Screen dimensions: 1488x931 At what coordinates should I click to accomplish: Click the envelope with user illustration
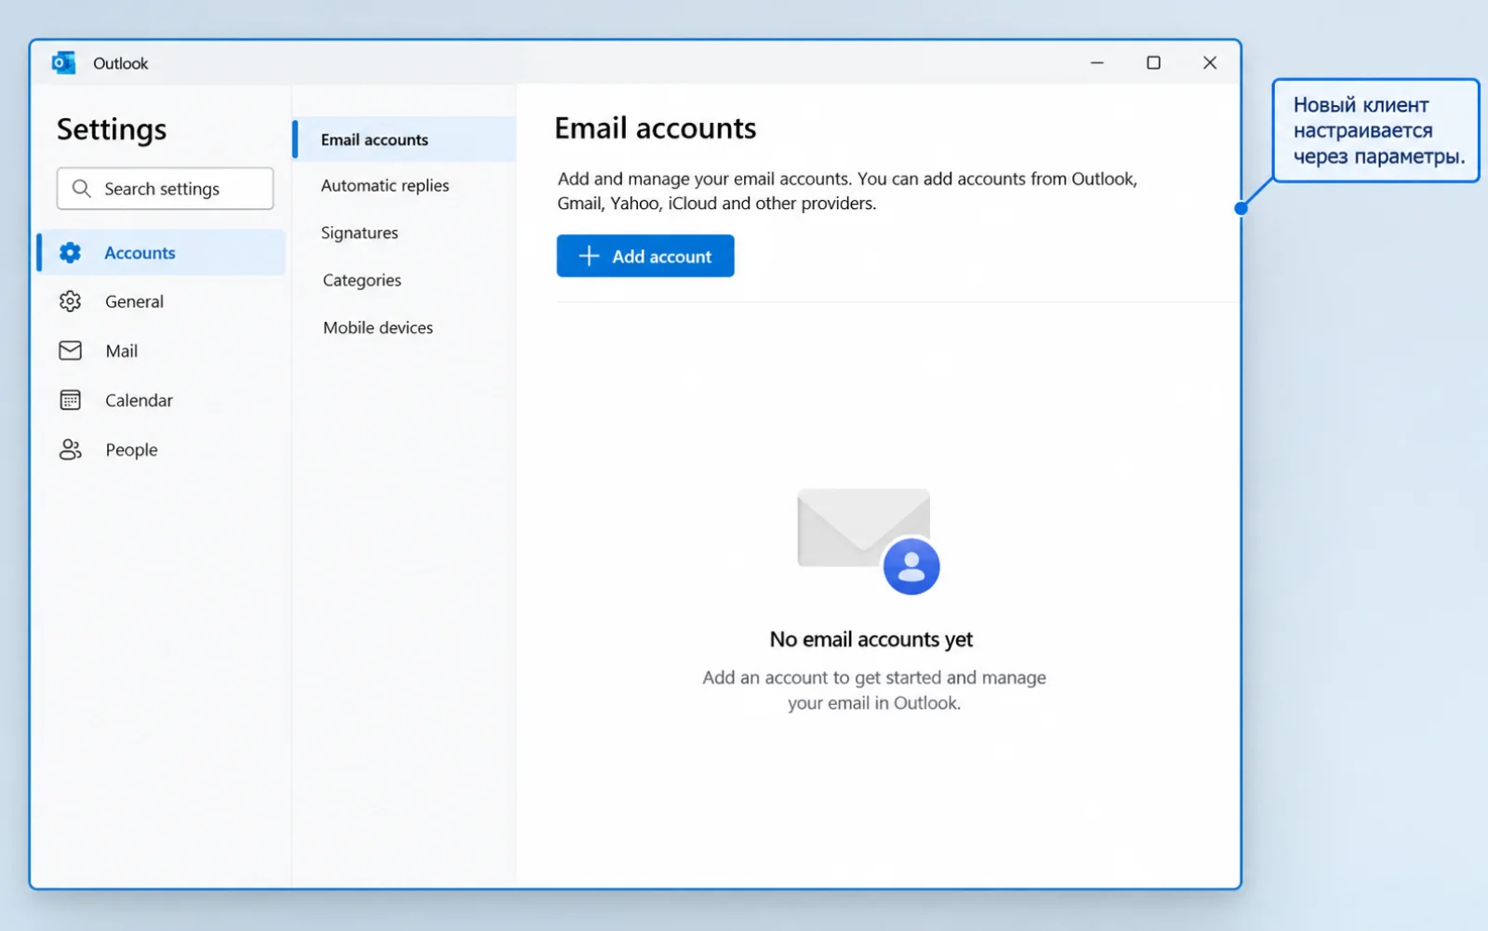point(869,541)
